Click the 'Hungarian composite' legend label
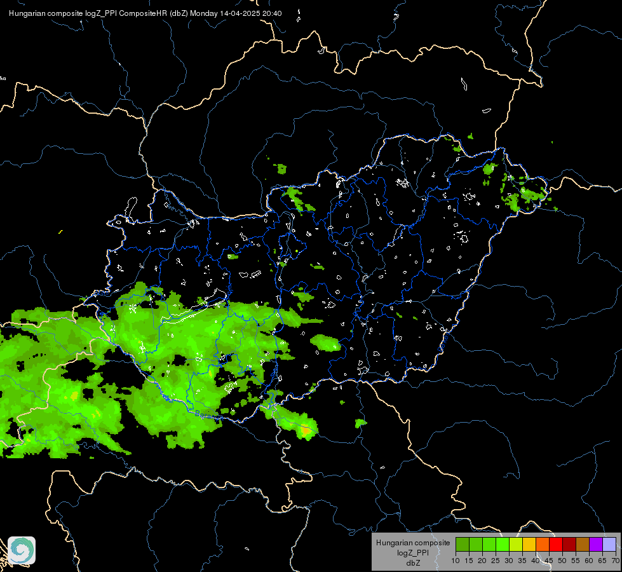The image size is (622, 572). (413, 543)
